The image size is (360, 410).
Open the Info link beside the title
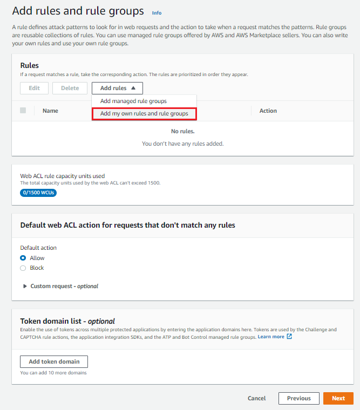pos(157,13)
